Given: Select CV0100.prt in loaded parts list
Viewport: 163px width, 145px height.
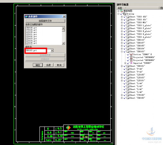Looking at the screenshot, I should click(x=32, y=30).
